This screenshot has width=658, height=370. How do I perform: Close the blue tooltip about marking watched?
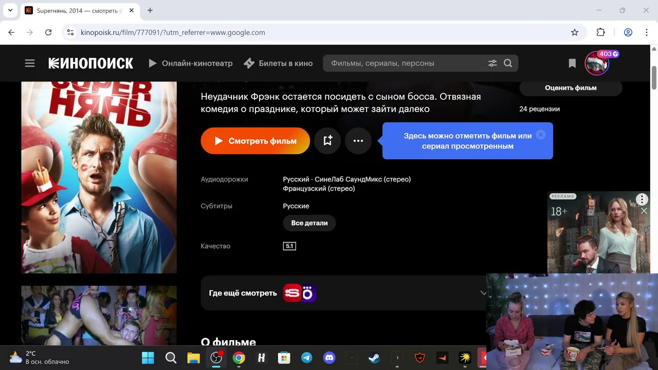540,135
